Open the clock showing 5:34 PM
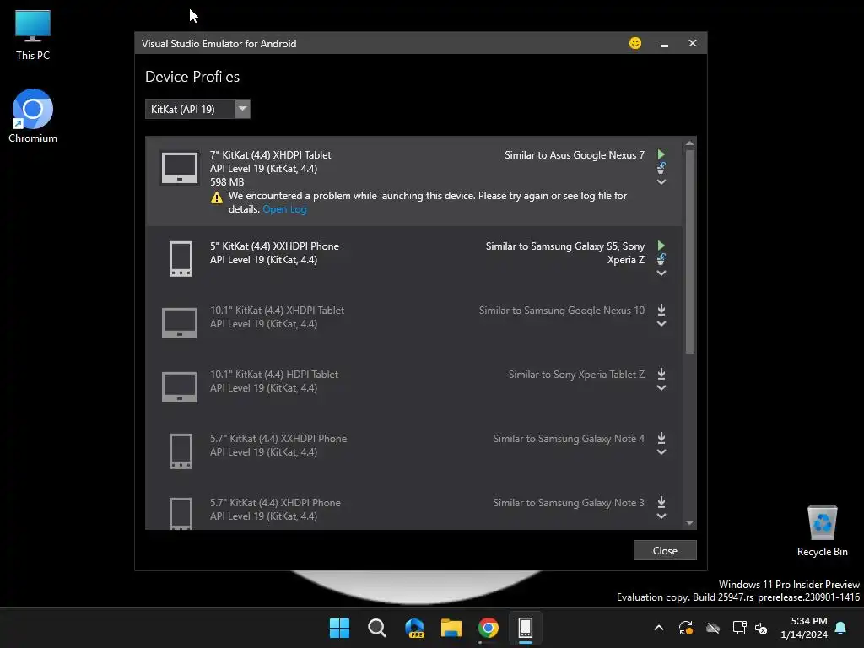The image size is (864, 648). (x=804, y=628)
